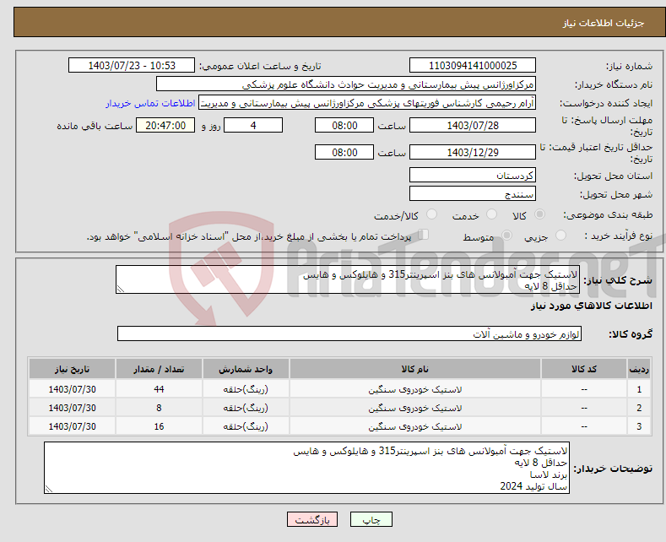Click the unit cell in row 3
This screenshot has height=542, width=666.
click(x=246, y=426)
